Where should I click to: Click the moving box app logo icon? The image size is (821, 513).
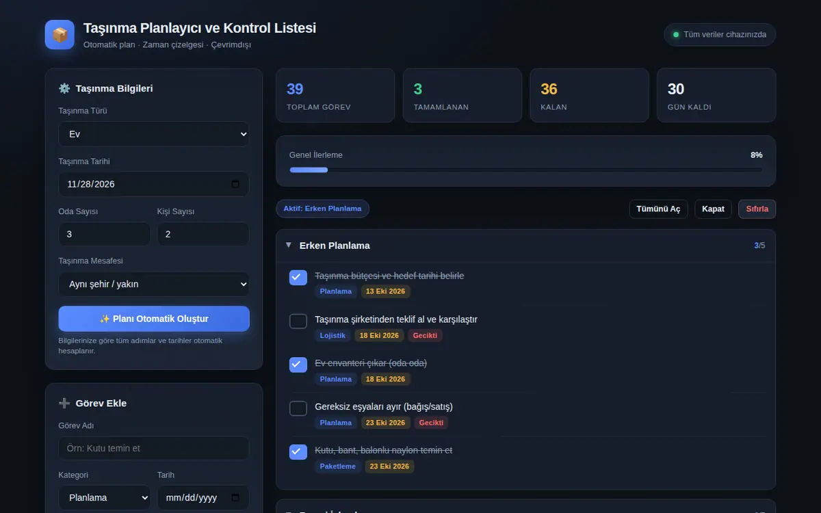tap(60, 35)
